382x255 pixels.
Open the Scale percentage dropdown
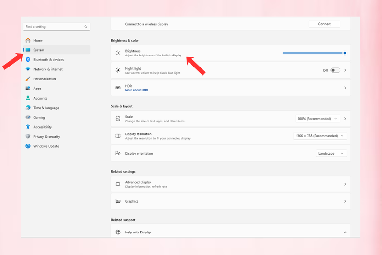click(318, 119)
